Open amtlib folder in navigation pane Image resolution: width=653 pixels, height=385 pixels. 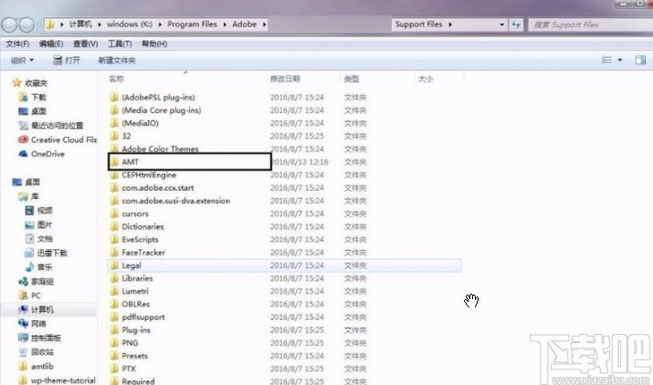click(36, 366)
